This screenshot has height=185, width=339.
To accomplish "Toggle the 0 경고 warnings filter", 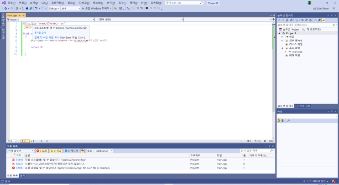I will point(56,151).
